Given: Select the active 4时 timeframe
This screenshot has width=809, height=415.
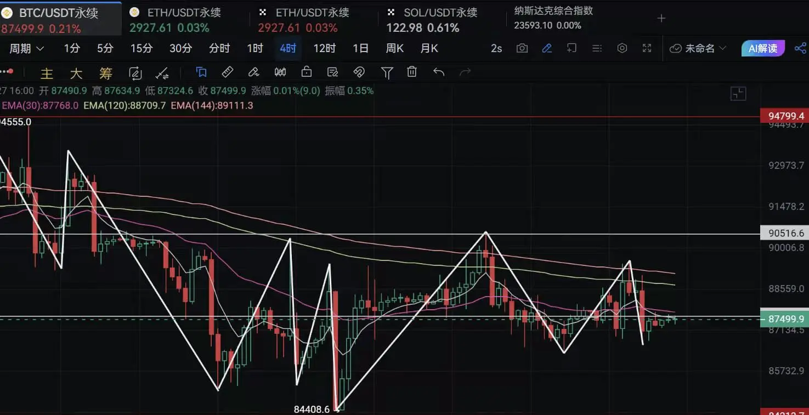Looking at the screenshot, I should pyautogui.click(x=288, y=48).
